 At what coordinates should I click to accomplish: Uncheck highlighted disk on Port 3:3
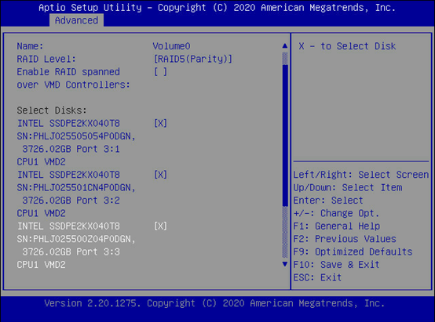pos(161,226)
